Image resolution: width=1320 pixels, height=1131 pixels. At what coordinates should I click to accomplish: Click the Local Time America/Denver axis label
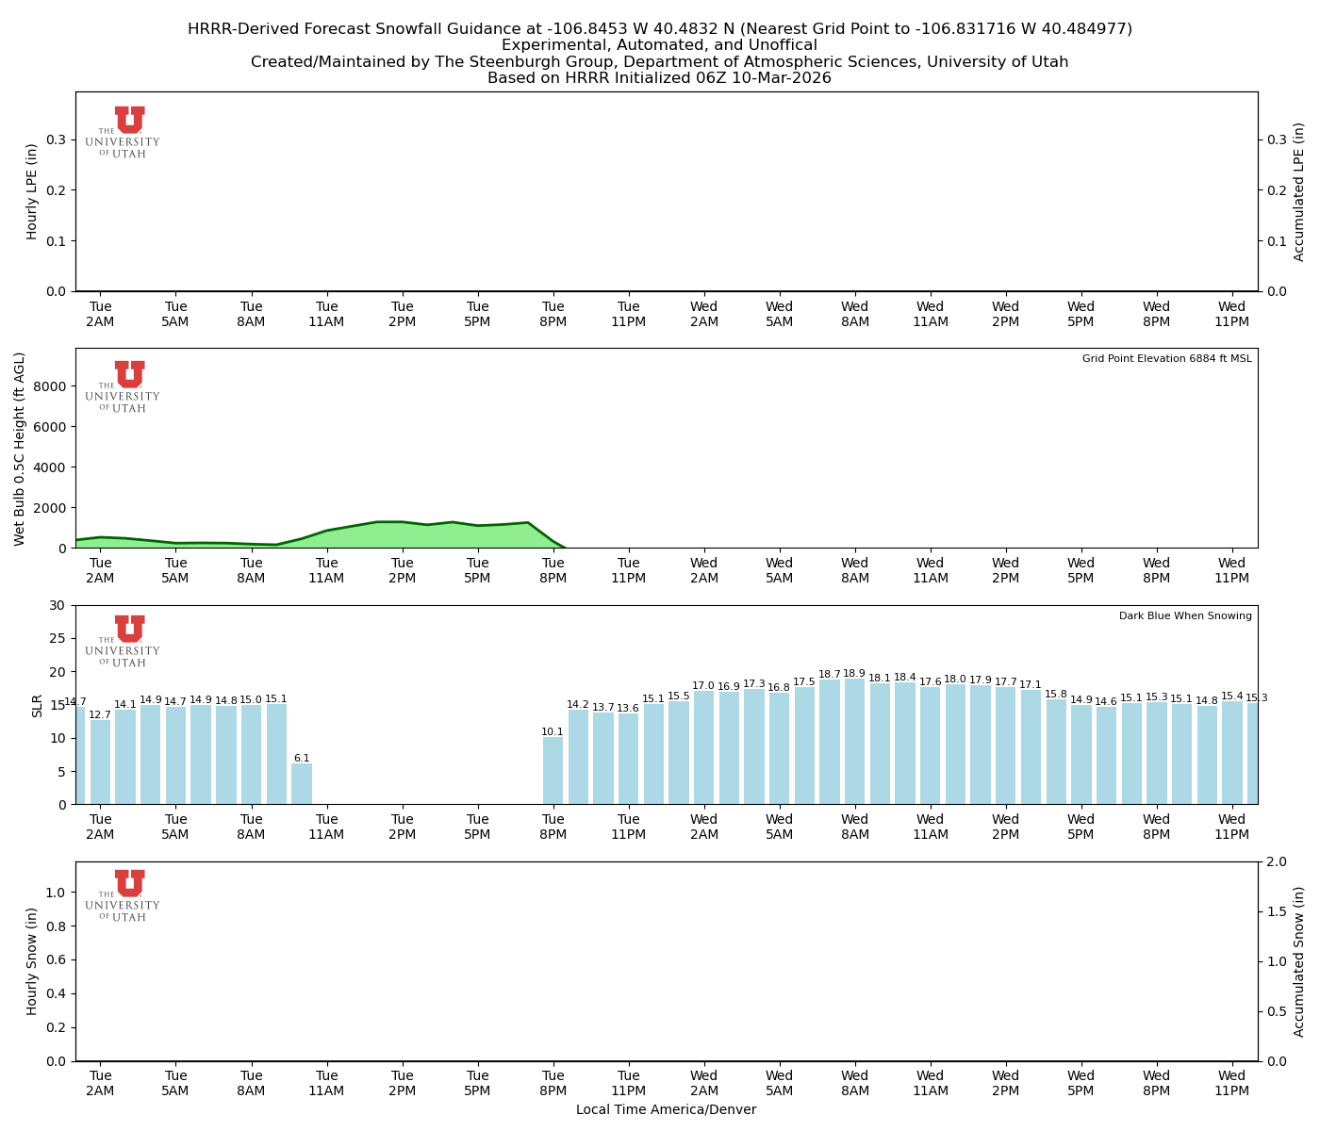point(666,1109)
